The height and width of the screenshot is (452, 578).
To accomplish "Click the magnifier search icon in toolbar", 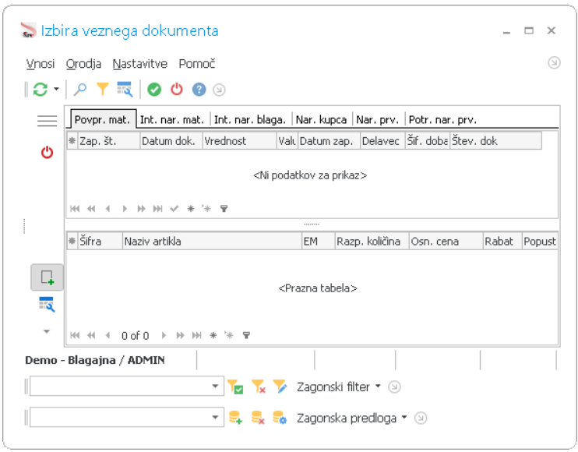I will pyautogui.click(x=79, y=89).
